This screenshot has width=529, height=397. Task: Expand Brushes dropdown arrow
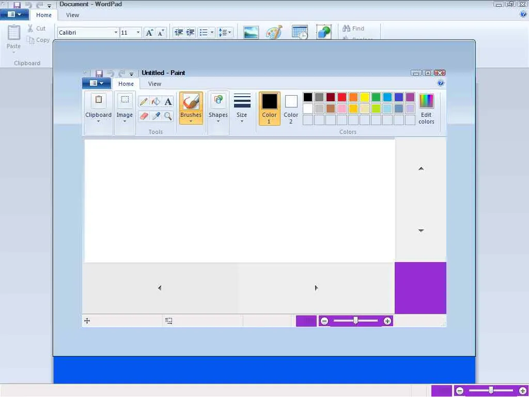coord(191,121)
